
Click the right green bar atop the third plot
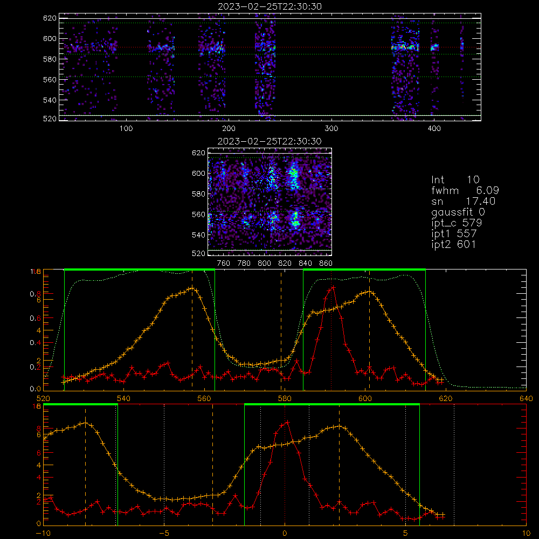point(364,269)
